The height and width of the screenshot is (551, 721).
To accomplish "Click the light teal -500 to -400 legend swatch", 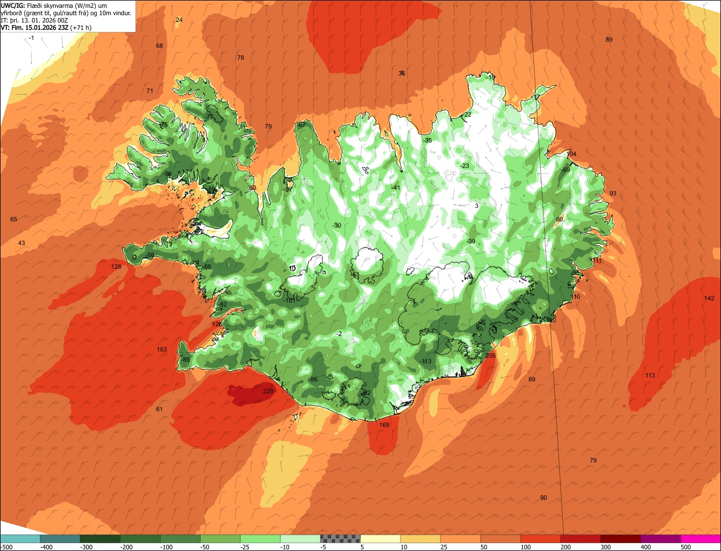I will point(20,539).
